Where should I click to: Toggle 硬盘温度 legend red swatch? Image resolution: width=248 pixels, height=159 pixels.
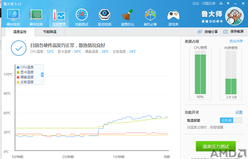pos(18,77)
